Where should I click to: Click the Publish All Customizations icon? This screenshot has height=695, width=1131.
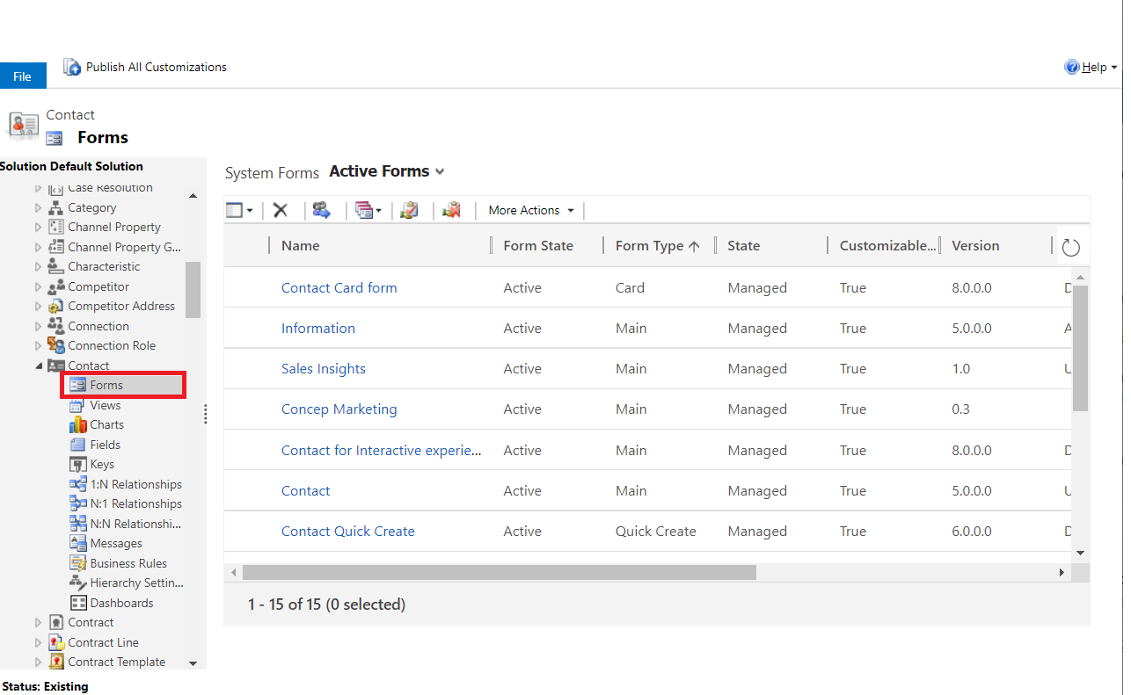point(72,67)
